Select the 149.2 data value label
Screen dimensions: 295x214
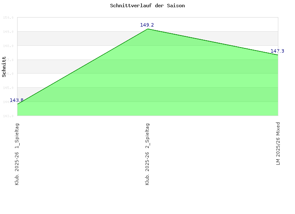tap(147, 25)
